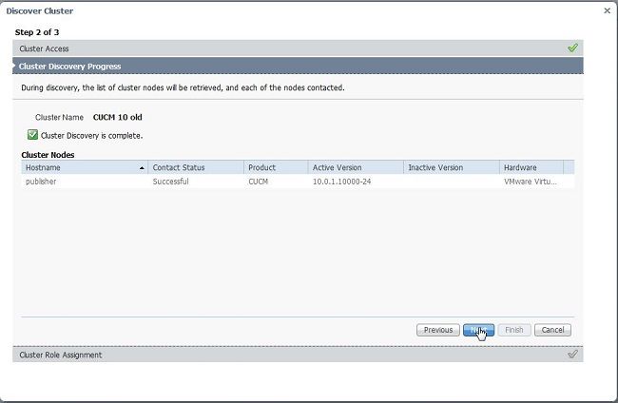Image resolution: width=618 pixels, height=403 pixels.
Task: Close the Discover Cluster dialog
Action: tap(608, 10)
